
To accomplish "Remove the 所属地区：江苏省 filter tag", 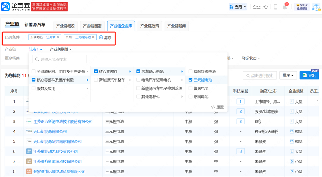I will (58, 37).
